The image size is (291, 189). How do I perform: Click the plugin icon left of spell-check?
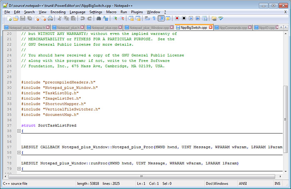(x=214, y=18)
